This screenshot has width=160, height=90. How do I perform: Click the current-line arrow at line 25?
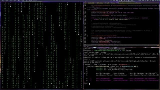coord(84,73)
